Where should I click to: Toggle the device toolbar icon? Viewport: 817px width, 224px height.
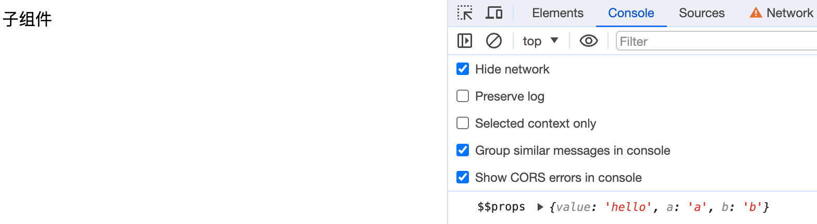493,13
